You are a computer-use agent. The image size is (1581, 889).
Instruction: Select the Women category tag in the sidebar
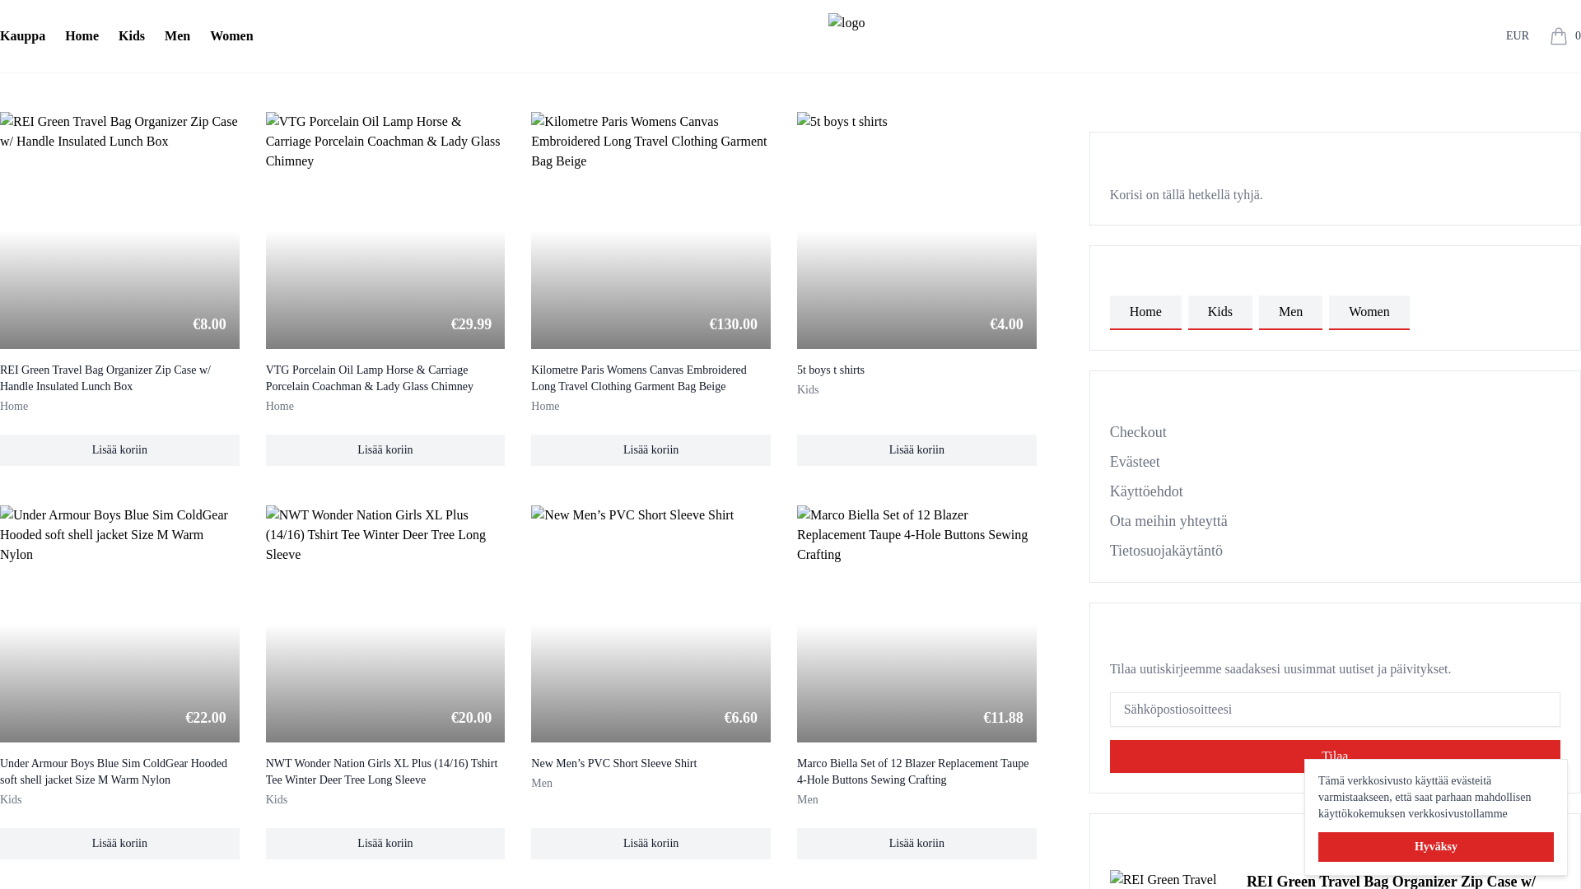pyautogui.click(x=1369, y=312)
